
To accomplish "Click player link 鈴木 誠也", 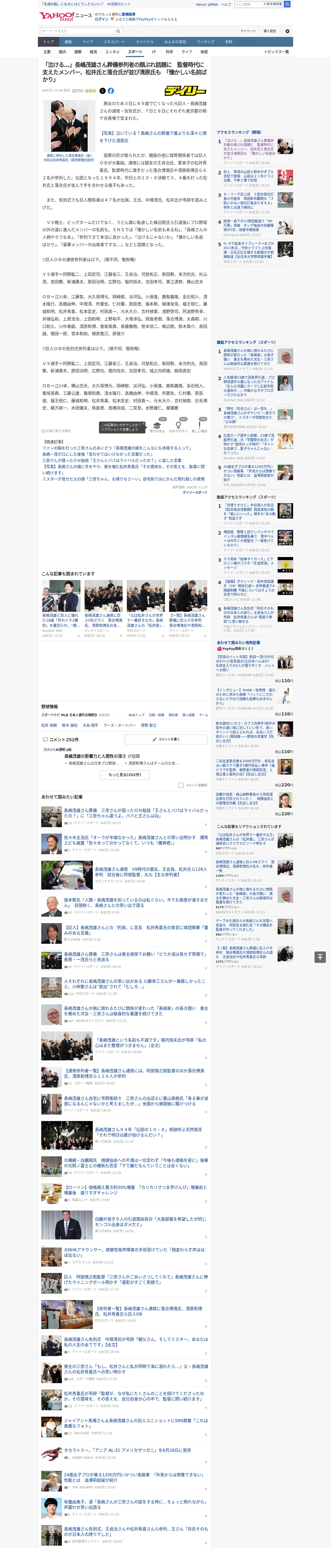I will (70, 725).
